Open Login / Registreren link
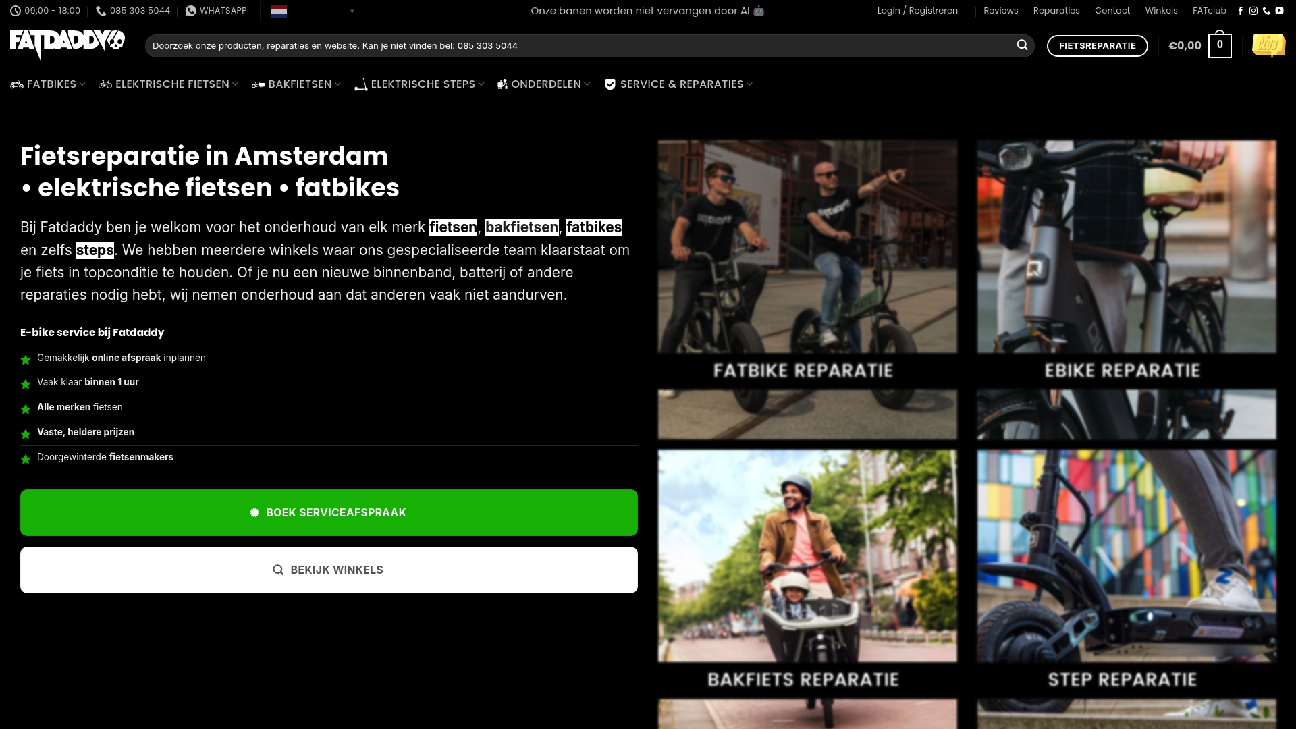The height and width of the screenshot is (729, 1296). (917, 11)
